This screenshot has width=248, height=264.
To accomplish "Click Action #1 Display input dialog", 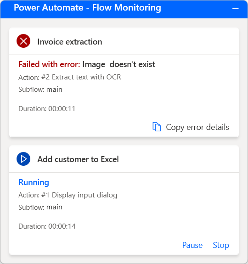I will [68, 195].
